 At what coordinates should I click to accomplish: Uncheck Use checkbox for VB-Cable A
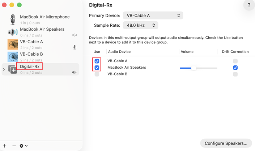(x=97, y=61)
